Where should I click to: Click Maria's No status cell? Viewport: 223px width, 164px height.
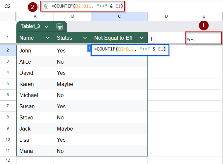[73, 151]
